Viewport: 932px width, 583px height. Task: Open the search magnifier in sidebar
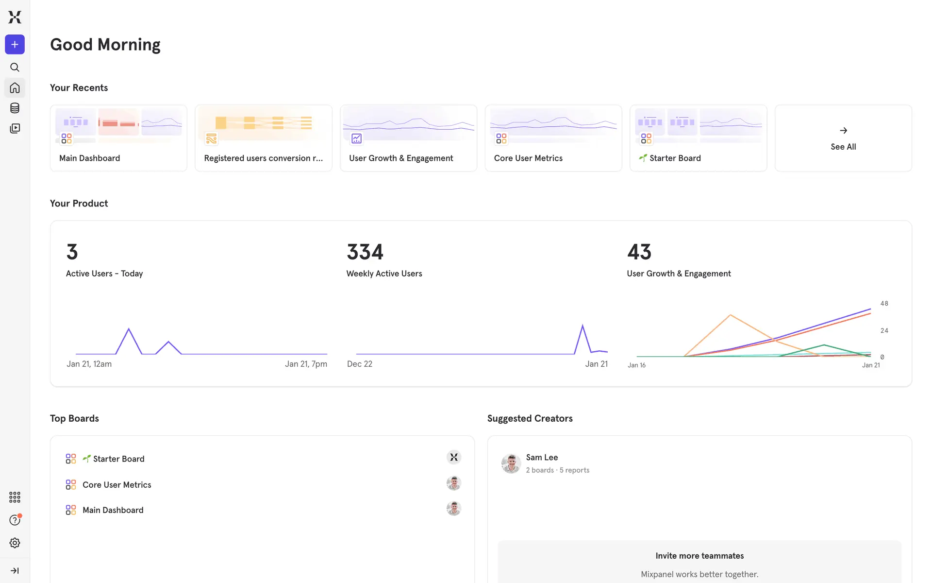click(15, 67)
